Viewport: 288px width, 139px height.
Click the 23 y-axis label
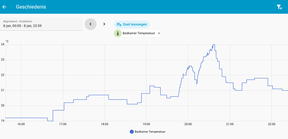click(3, 60)
